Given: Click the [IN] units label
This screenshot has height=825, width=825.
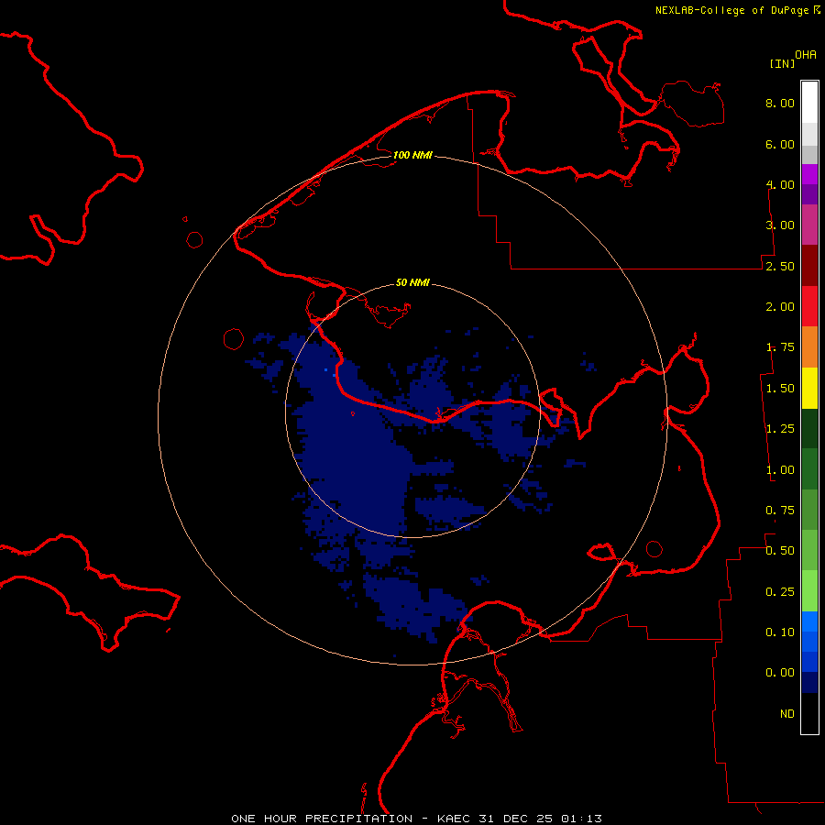Looking at the screenshot, I should point(782,63).
